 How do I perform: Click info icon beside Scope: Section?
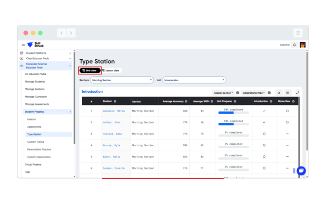tap(237, 93)
